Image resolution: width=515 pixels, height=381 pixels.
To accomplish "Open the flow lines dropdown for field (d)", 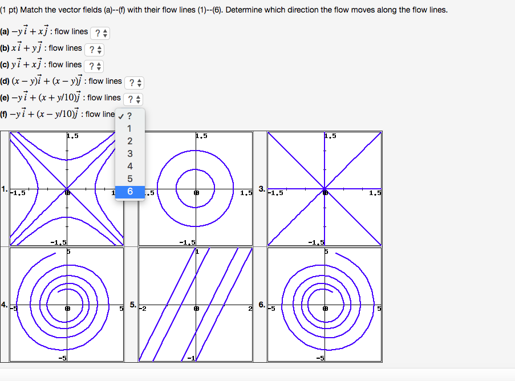I will pos(135,82).
